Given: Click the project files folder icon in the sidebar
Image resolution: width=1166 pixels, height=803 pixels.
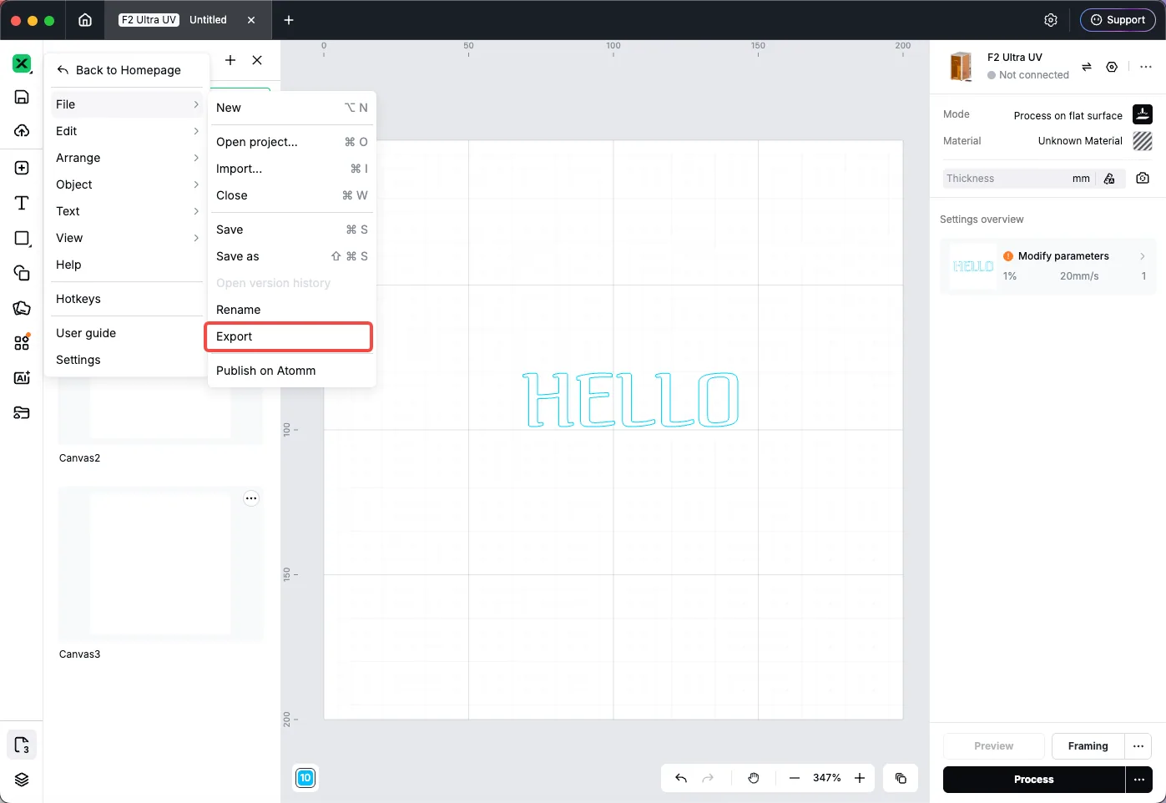Looking at the screenshot, I should (22, 412).
